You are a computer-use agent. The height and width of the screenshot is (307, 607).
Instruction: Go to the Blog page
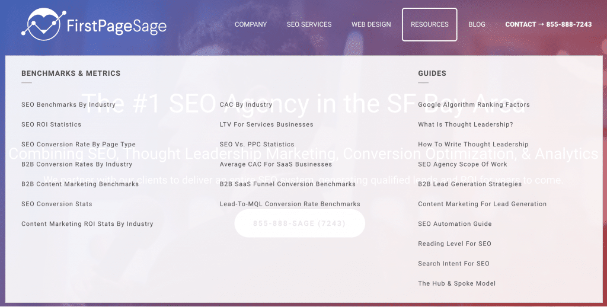pyautogui.click(x=477, y=24)
